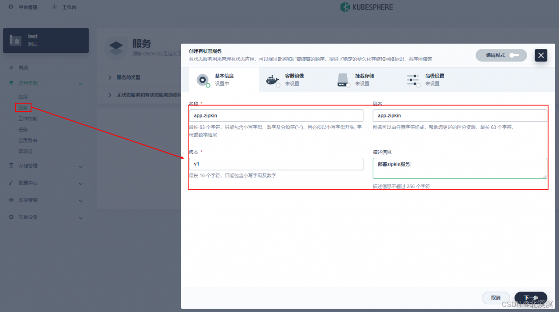Toggle edit mode switch in dialog
The image size is (559, 312).
(514, 55)
